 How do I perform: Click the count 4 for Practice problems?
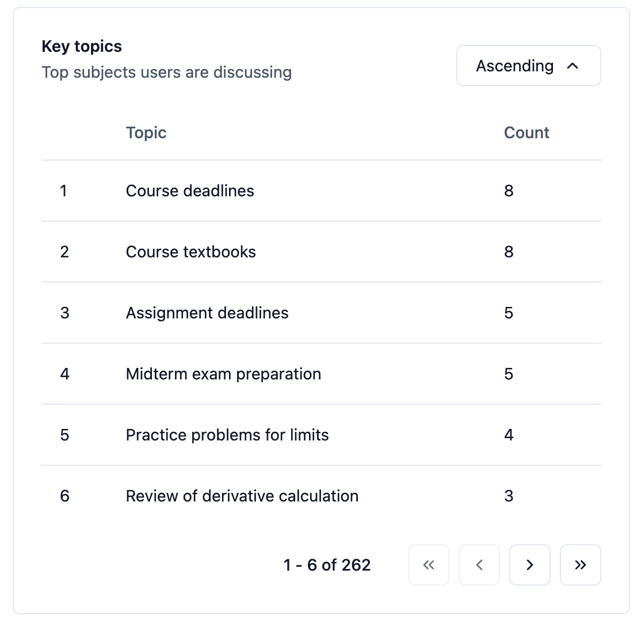509,435
